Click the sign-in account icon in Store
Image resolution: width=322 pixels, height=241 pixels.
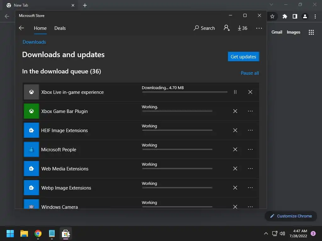227,28
